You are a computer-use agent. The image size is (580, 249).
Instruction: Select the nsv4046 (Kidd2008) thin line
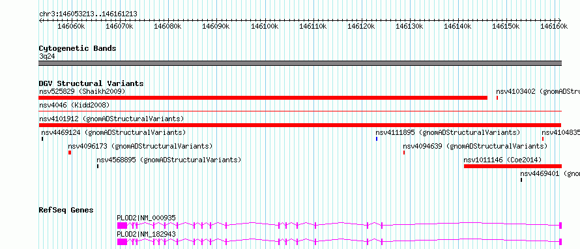[300, 111]
